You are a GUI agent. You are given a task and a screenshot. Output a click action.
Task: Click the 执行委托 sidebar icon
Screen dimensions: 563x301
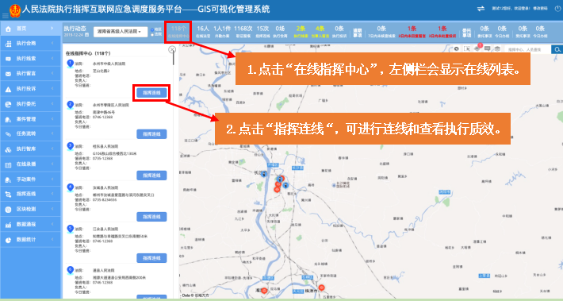(x=8, y=104)
